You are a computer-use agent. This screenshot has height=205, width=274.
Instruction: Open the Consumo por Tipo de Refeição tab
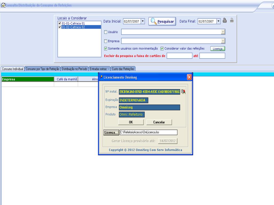[43, 69]
